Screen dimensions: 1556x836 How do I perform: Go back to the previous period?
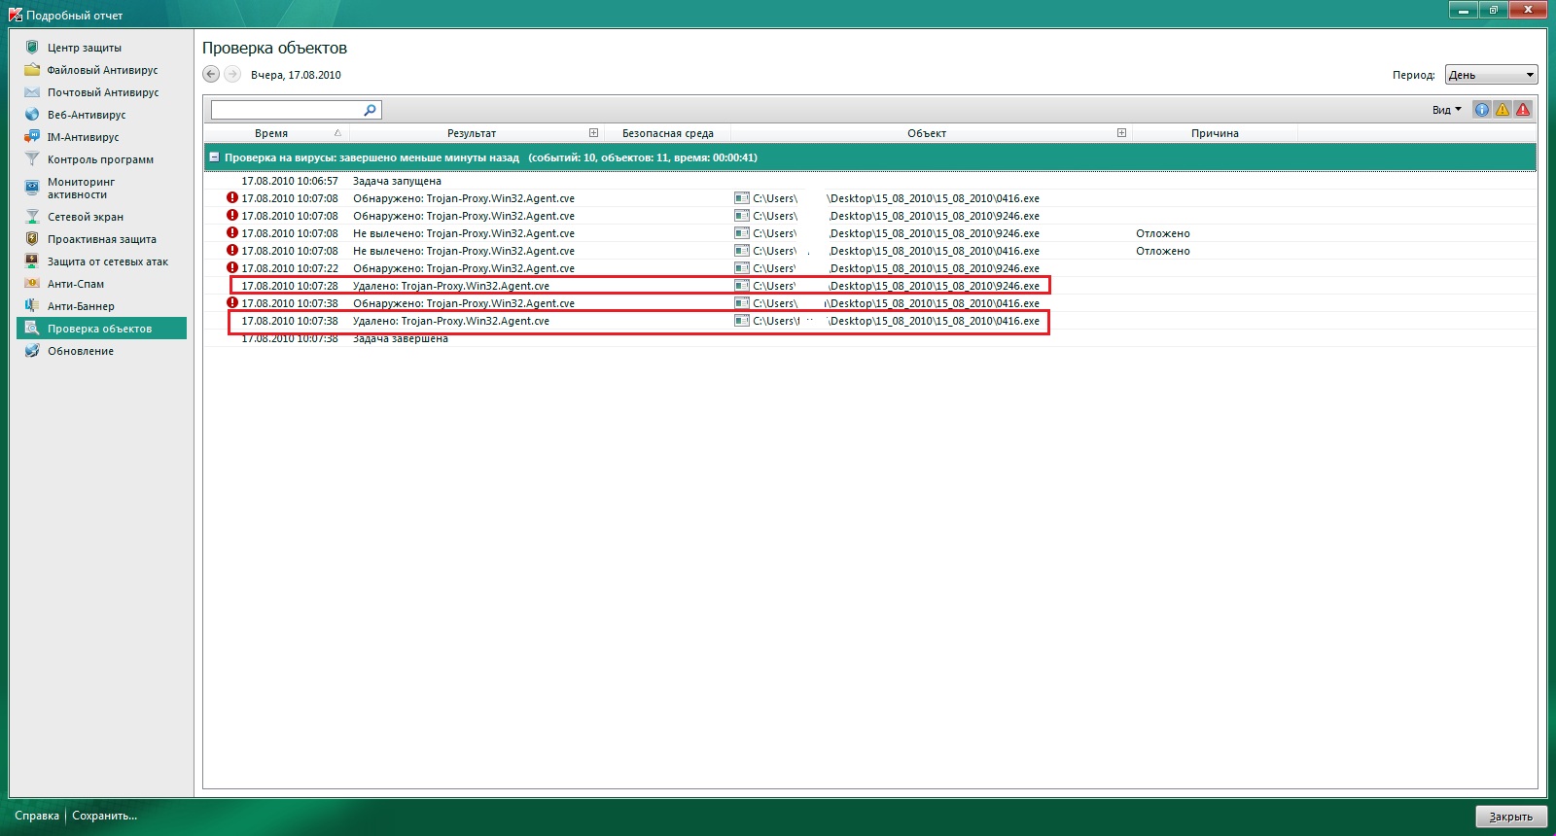[x=211, y=74]
